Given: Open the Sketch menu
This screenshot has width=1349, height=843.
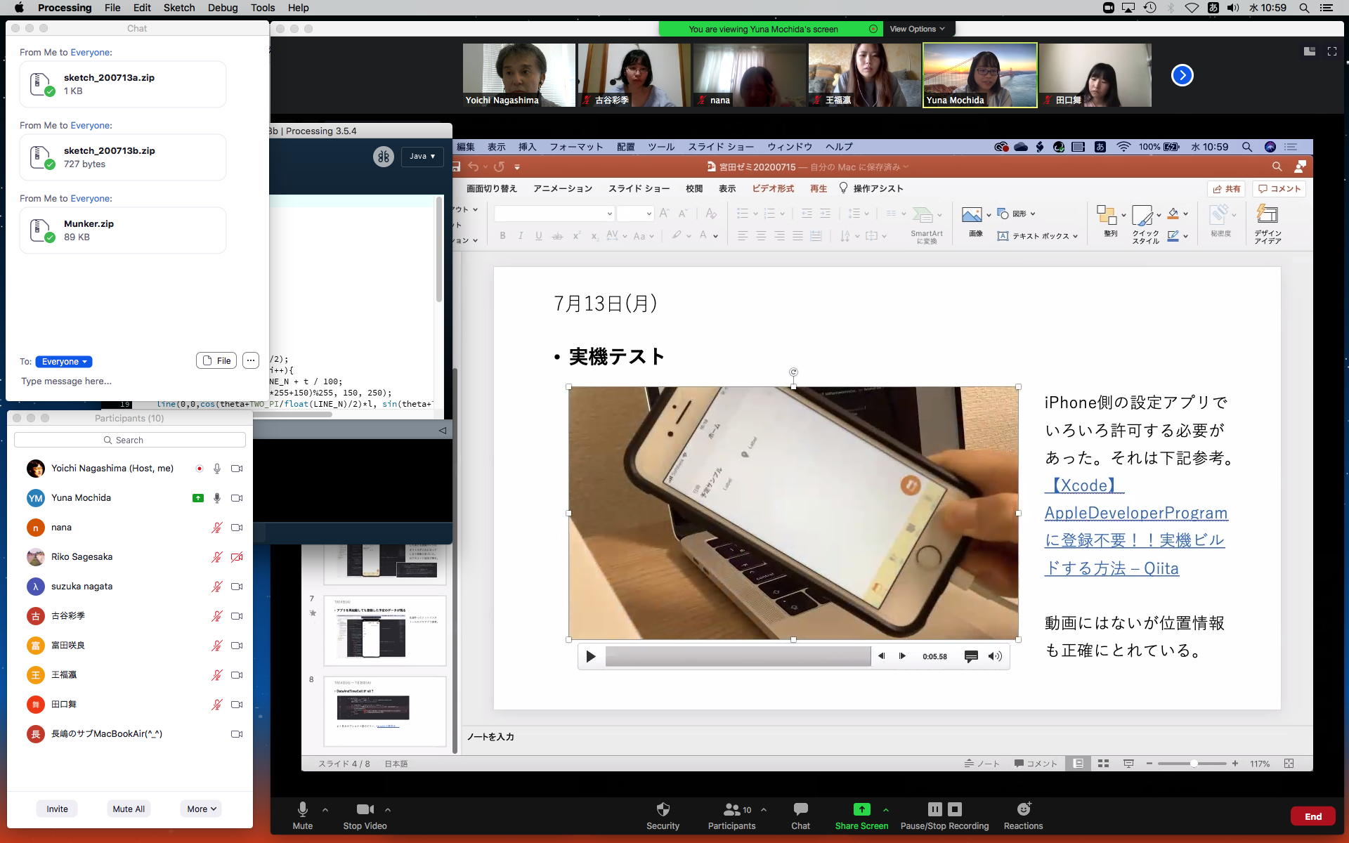Looking at the screenshot, I should pos(179,8).
